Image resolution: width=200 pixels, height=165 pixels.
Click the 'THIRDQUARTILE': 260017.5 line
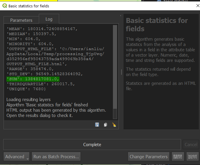[41, 84]
